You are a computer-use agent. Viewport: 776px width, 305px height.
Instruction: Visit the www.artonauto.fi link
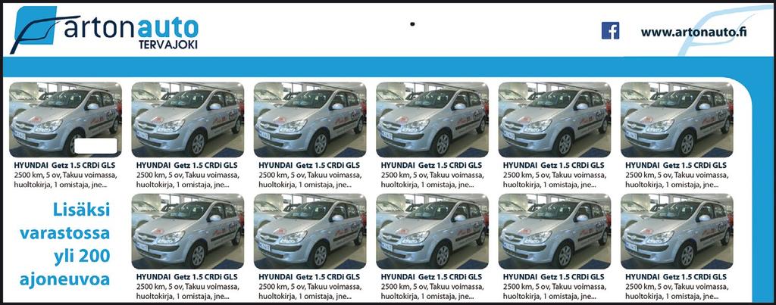(x=694, y=32)
